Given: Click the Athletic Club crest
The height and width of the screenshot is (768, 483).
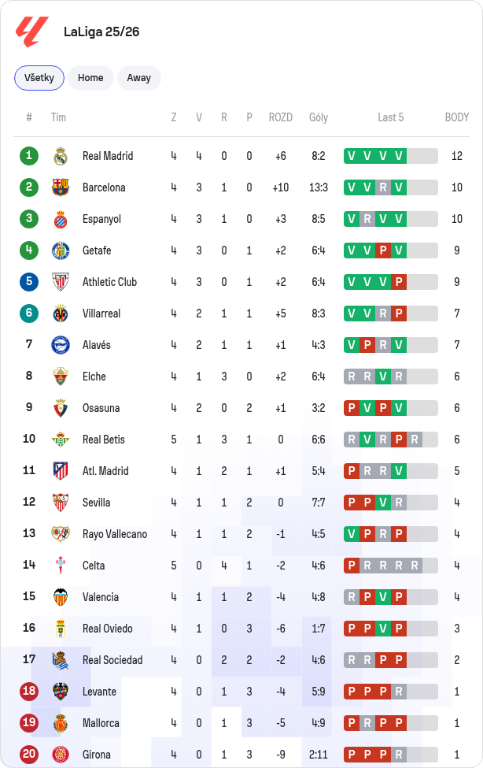Looking at the screenshot, I should (61, 282).
